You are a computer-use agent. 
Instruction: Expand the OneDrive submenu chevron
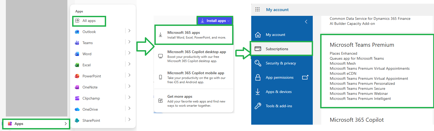pos(129,108)
